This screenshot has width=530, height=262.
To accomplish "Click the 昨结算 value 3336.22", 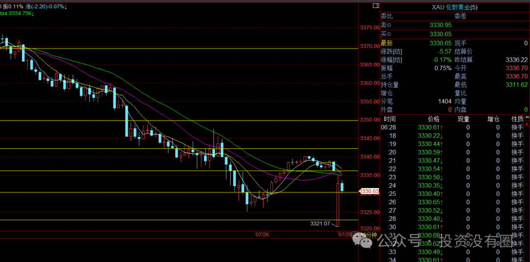I will click(x=516, y=60).
